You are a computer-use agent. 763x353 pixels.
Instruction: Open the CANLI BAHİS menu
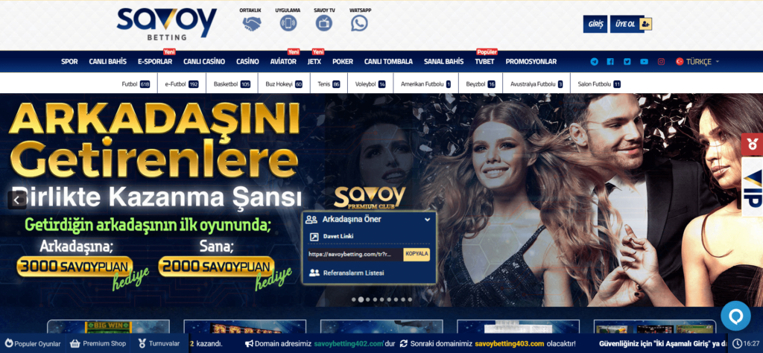point(107,62)
